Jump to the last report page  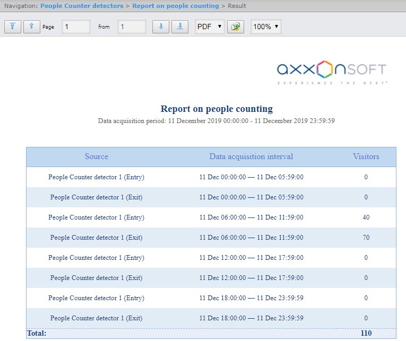click(180, 27)
